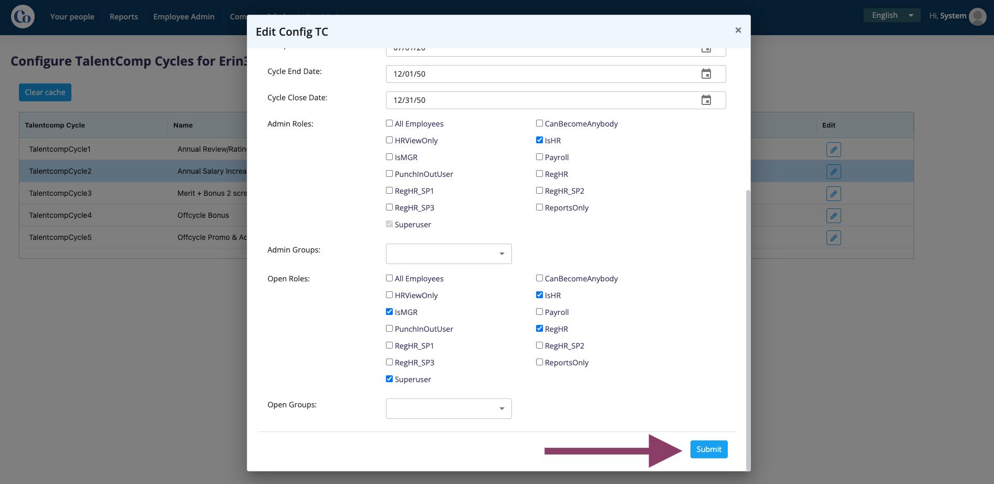This screenshot has width=994, height=484.
Task: Submit the config changes
Action: click(709, 449)
